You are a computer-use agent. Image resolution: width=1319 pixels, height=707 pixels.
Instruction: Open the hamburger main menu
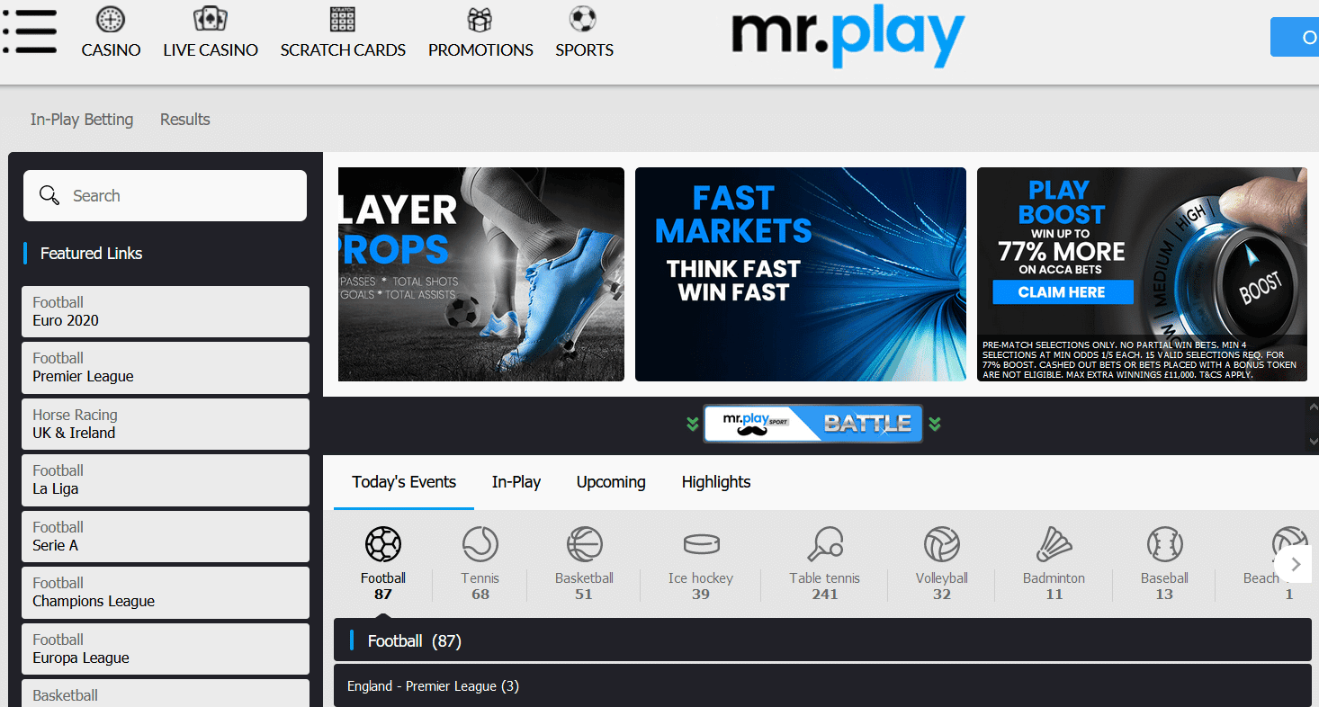[x=30, y=32]
